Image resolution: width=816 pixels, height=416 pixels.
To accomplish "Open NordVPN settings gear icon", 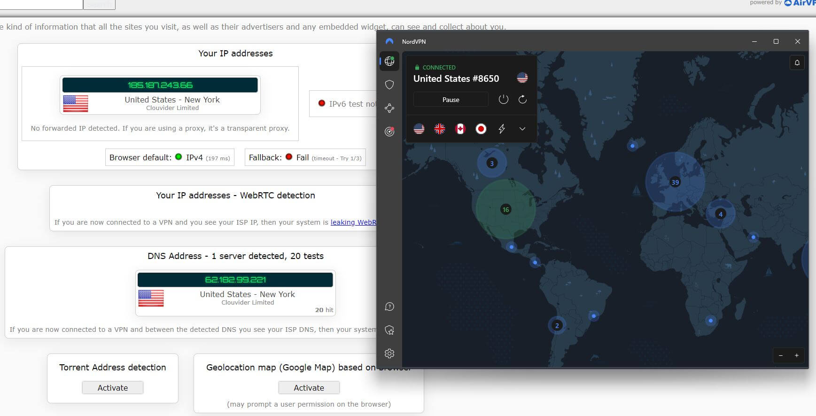I will coord(389,353).
